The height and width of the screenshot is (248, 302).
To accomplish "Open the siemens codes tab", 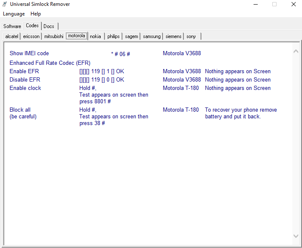I will click(173, 36).
